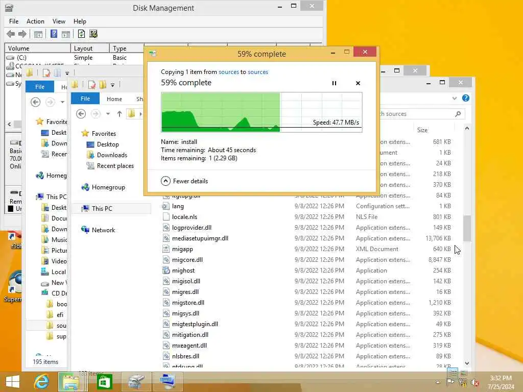This screenshot has width=523, height=392.
Task: Open Windows Start button
Action: pyautogui.click(x=13, y=382)
